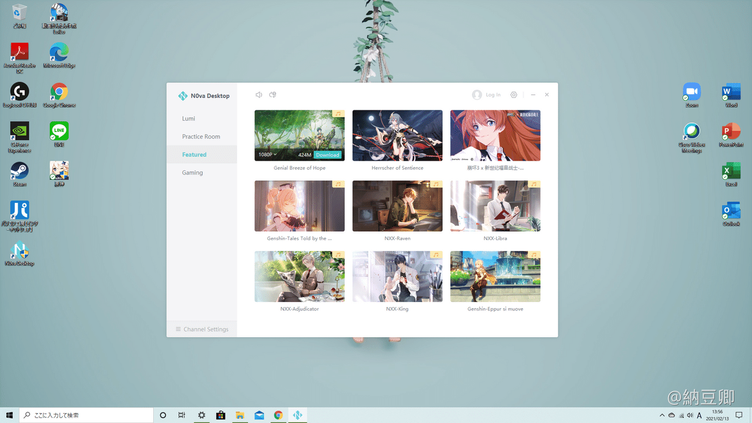Download Genial Breeze of Hope wallpaper

click(x=327, y=155)
